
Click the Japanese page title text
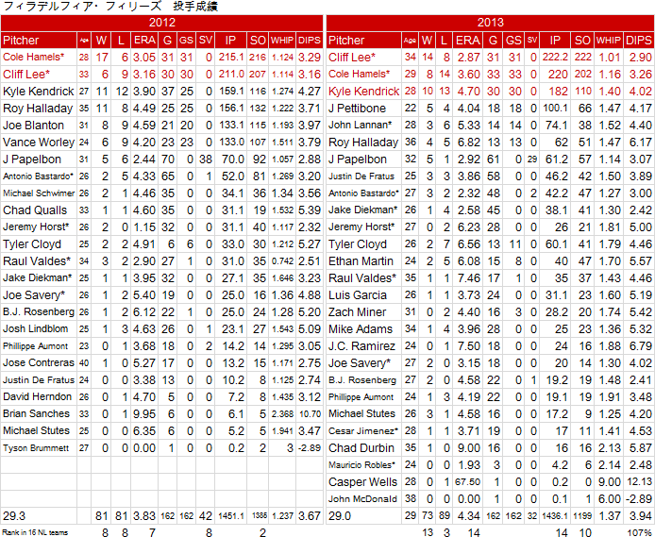[110, 7]
